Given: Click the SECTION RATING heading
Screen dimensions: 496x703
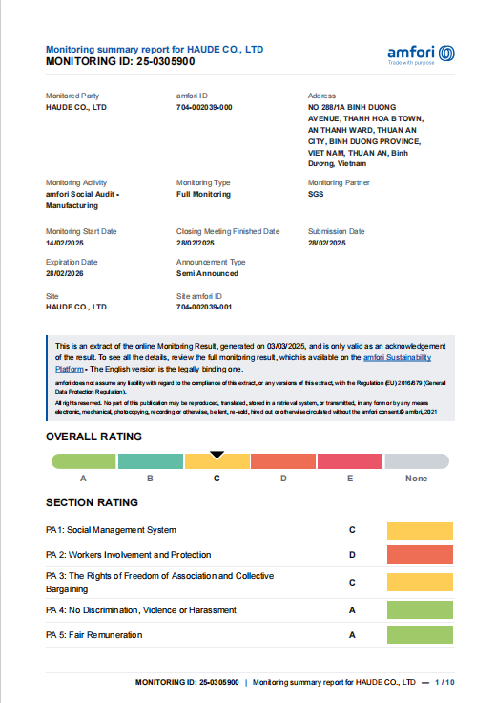Looking at the screenshot, I should pos(92,502).
